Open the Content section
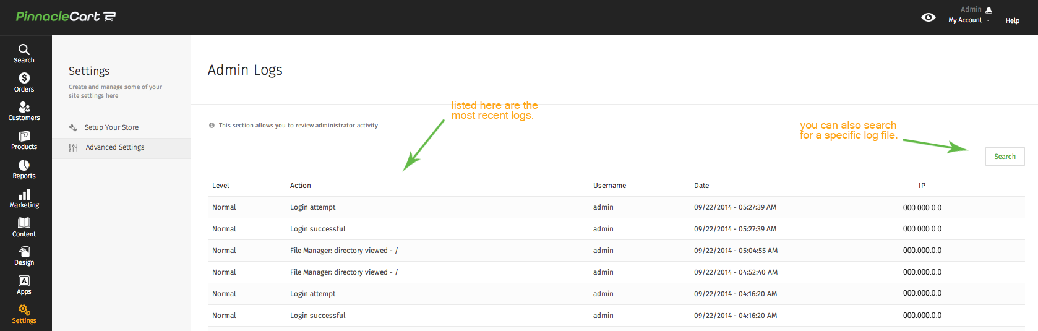The height and width of the screenshot is (331, 1038). click(x=24, y=228)
